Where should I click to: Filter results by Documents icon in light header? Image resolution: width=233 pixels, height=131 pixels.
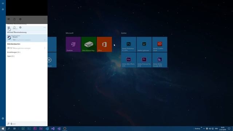click(15, 28)
